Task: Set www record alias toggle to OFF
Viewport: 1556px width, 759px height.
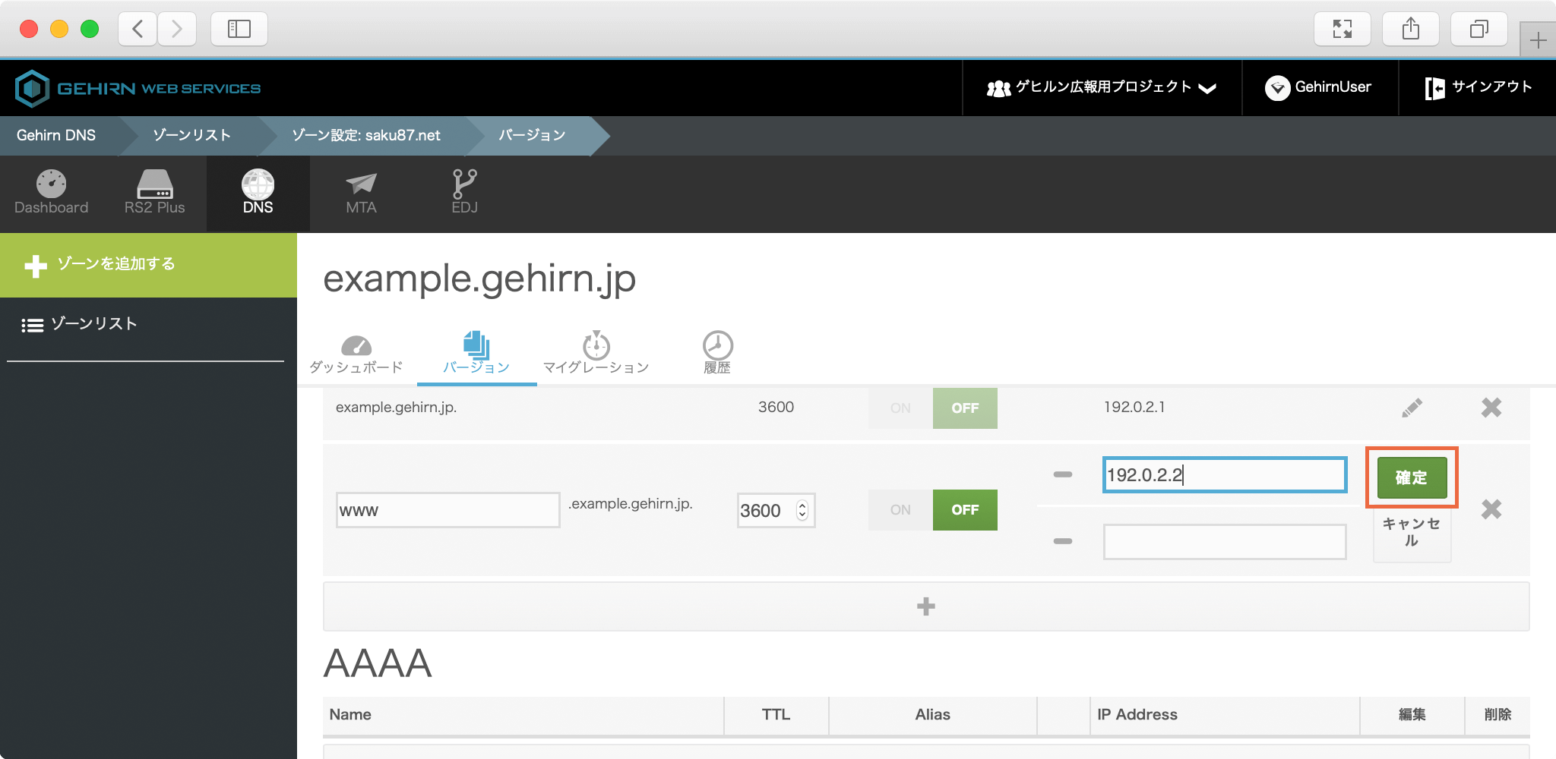Action: pyautogui.click(x=965, y=510)
